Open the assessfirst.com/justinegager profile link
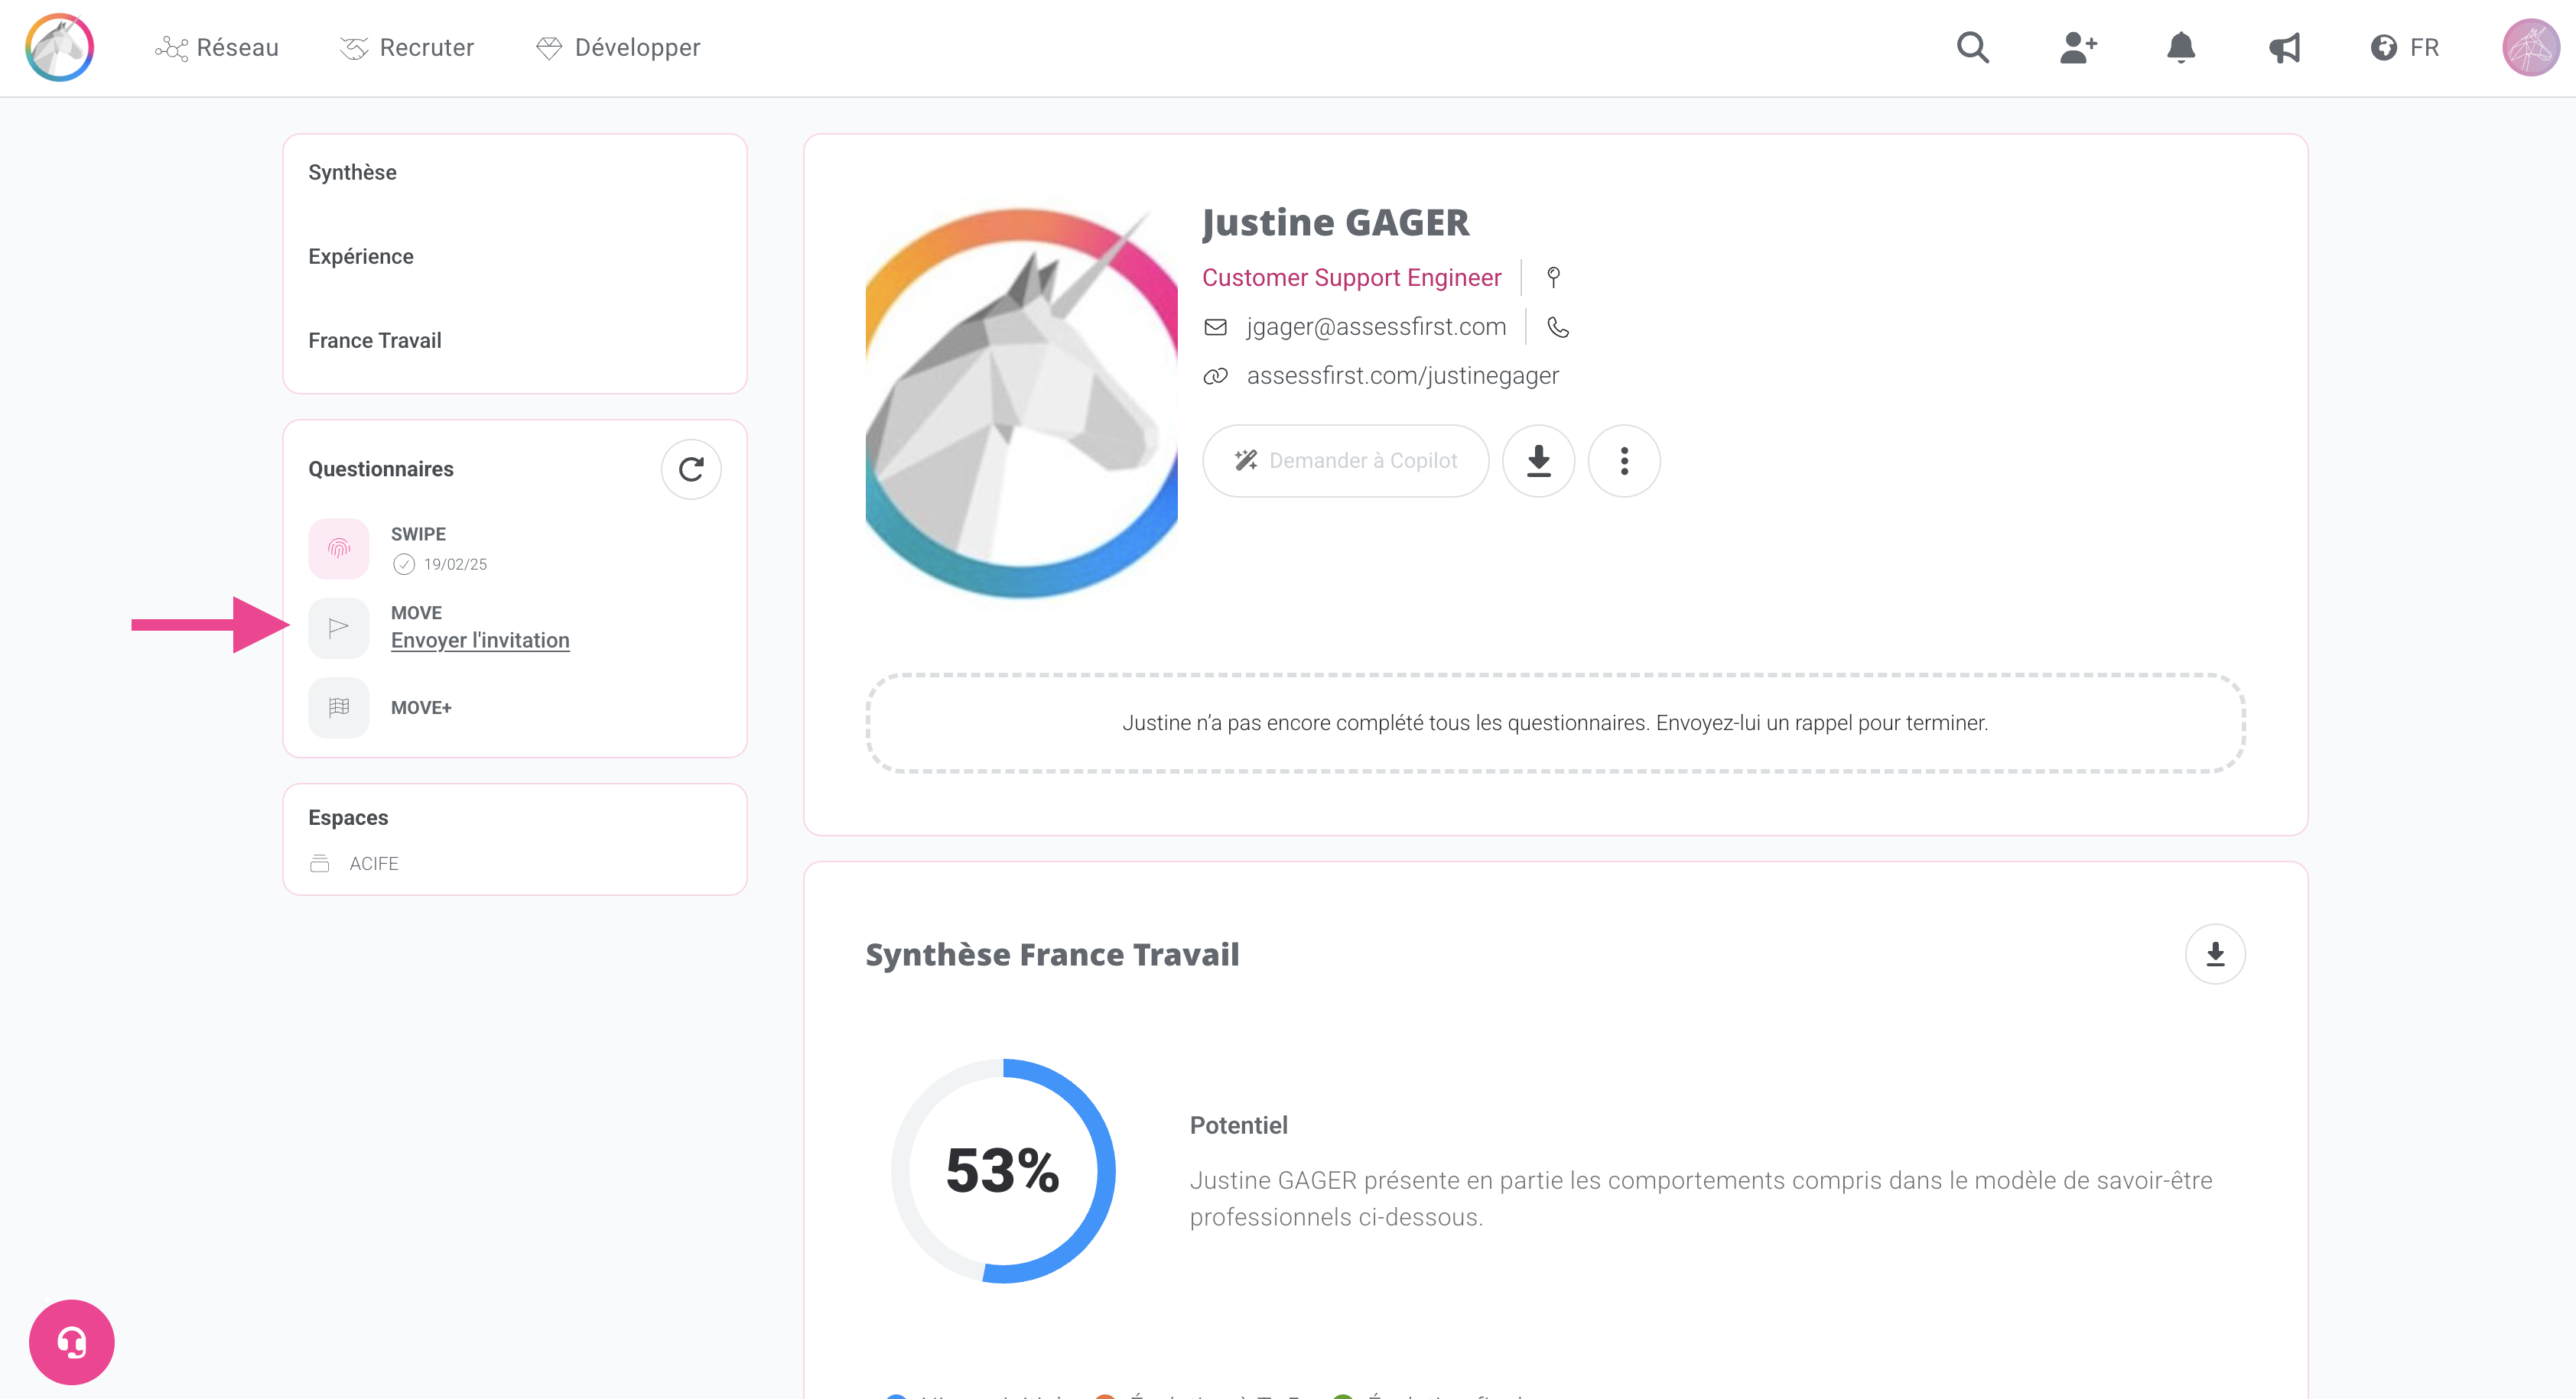Screen dimensions: 2576x1399 click(x=1402, y=375)
